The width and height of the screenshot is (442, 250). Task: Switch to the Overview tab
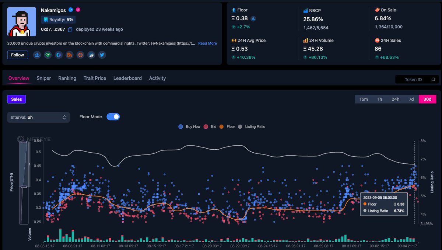(x=19, y=78)
